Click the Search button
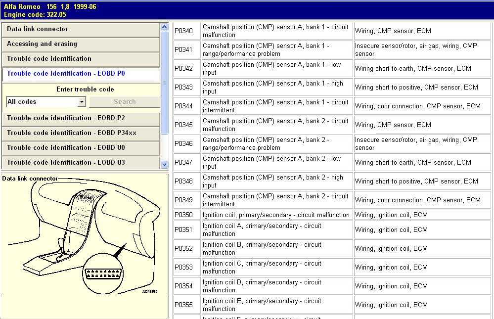Image resolution: width=494 pixels, height=319 pixels. (x=125, y=102)
